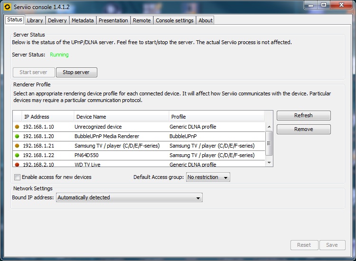Enable access for new devices checkbox
The height and width of the screenshot is (261, 356).
[x=18, y=177]
